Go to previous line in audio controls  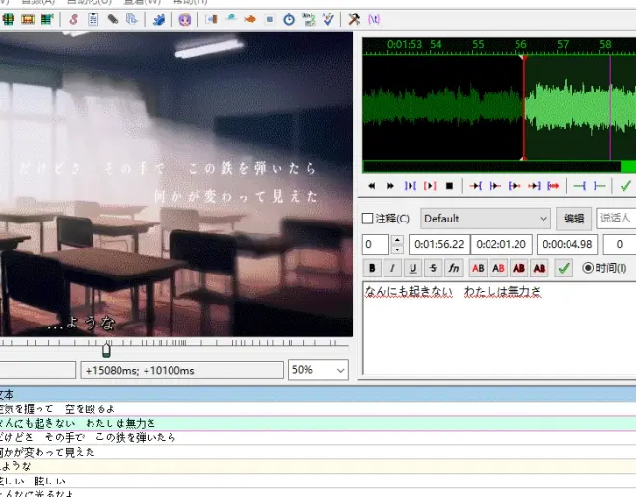[371, 186]
